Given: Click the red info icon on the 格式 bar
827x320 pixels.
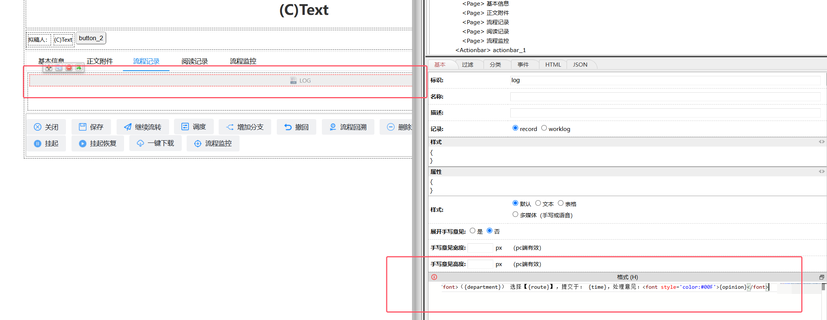Looking at the screenshot, I should coord(434,277).
